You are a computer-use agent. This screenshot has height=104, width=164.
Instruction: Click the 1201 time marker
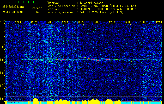(x=18, y=22)
